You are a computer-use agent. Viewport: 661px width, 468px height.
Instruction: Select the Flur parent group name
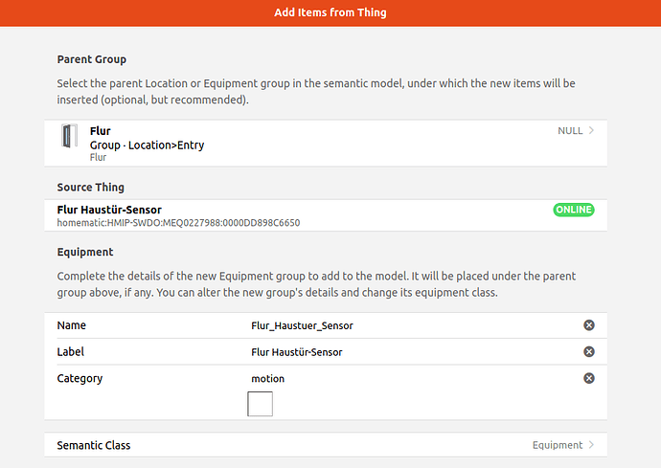(x=100, y=131)
